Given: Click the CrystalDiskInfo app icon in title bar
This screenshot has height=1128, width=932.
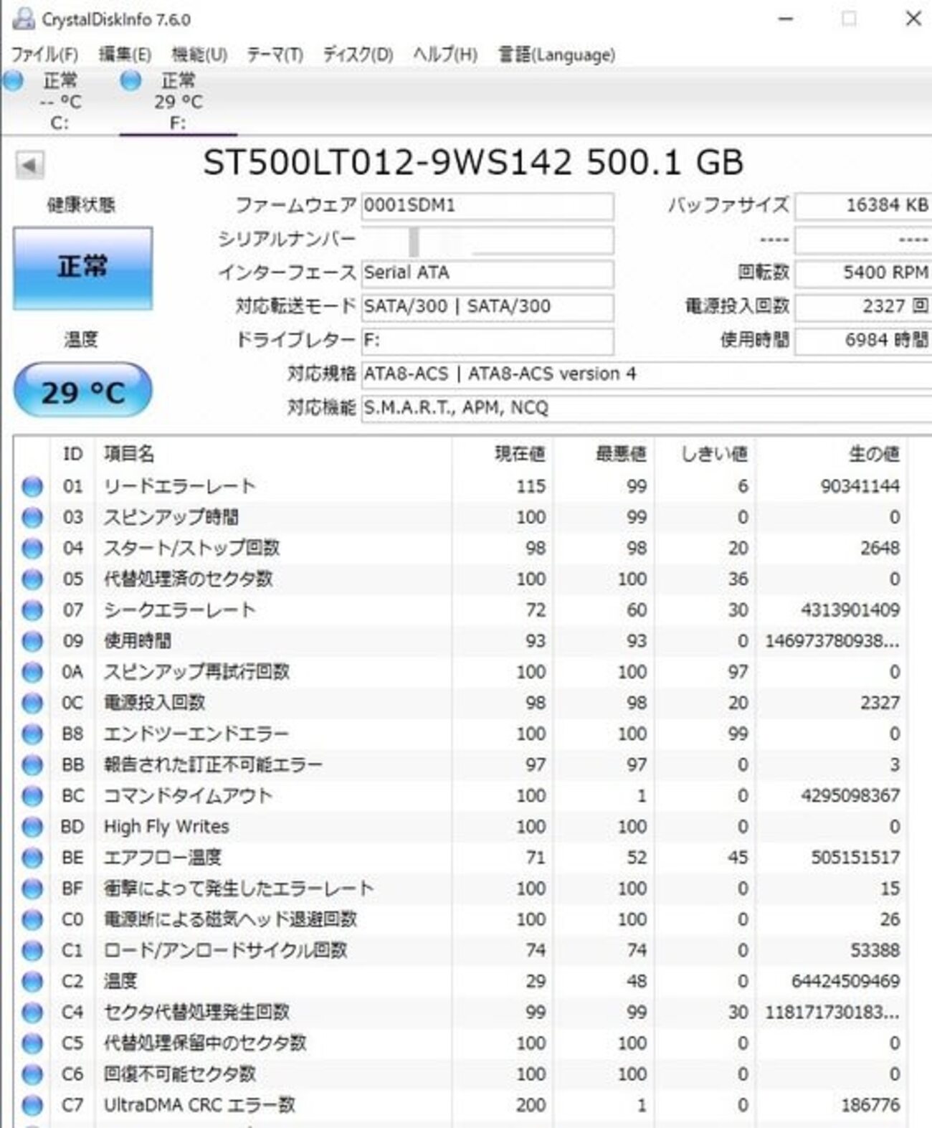Looking at the screenshot, I should (x=23, y=19).
